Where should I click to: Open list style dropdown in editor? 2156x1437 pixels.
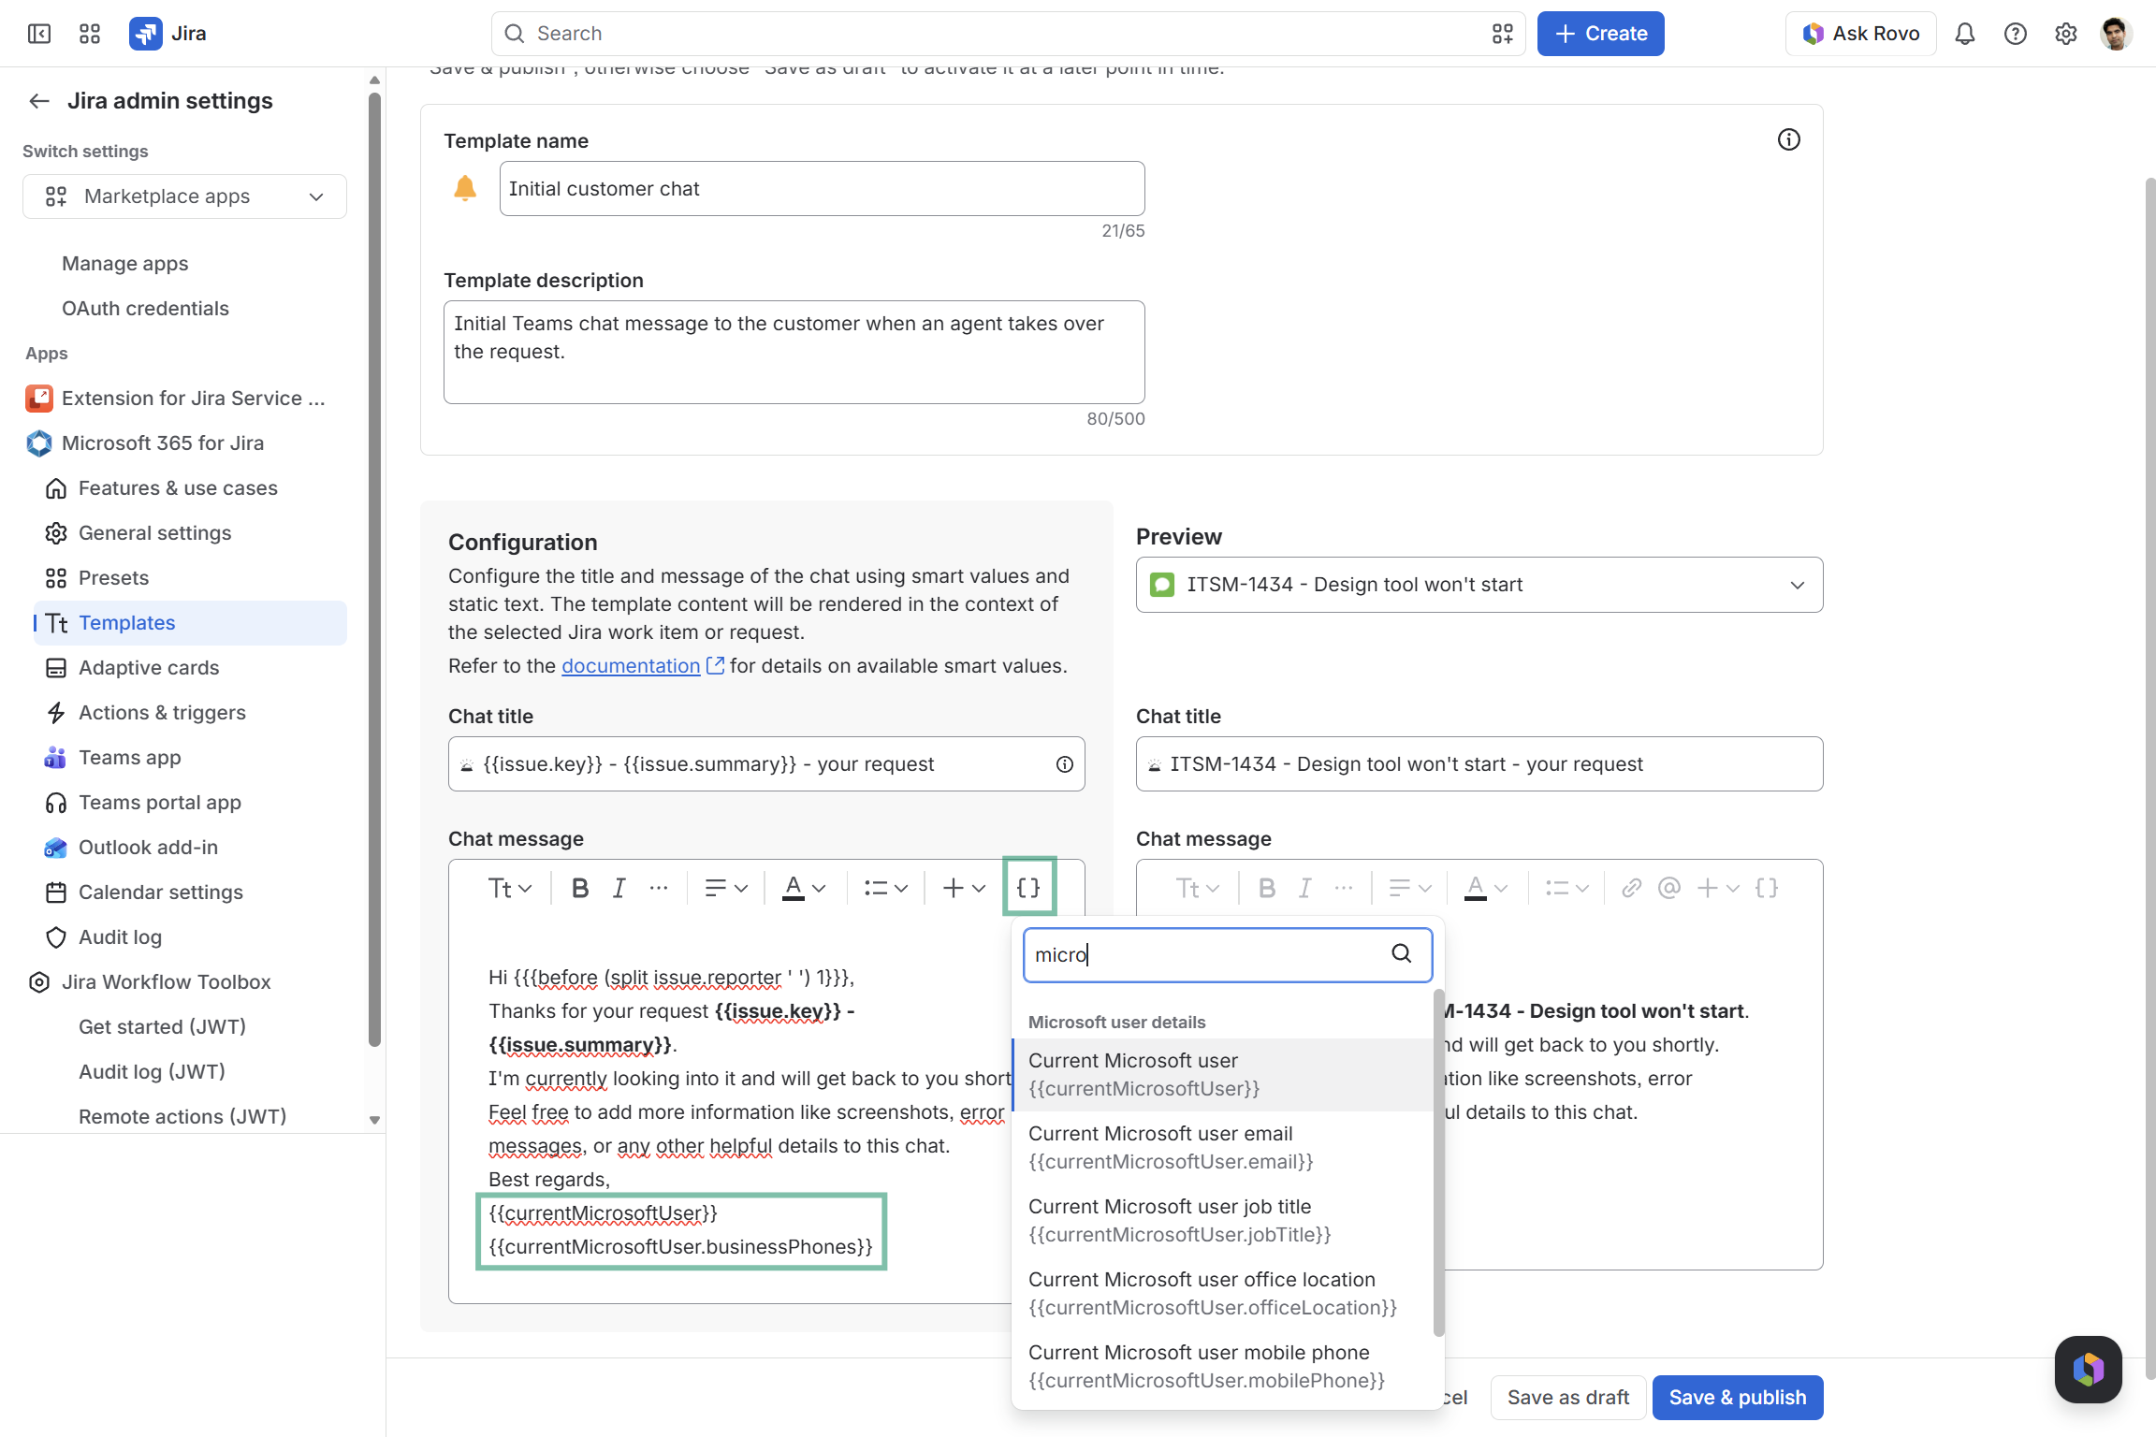(x=885, y=888)
